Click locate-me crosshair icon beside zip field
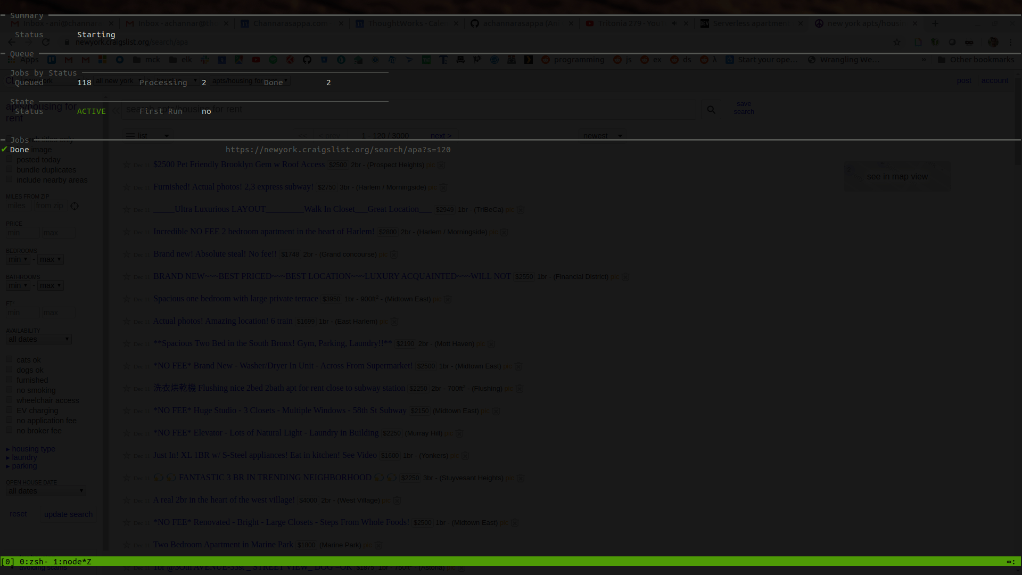This screenshot has width=1022, height=575. [x=75, y=206]
